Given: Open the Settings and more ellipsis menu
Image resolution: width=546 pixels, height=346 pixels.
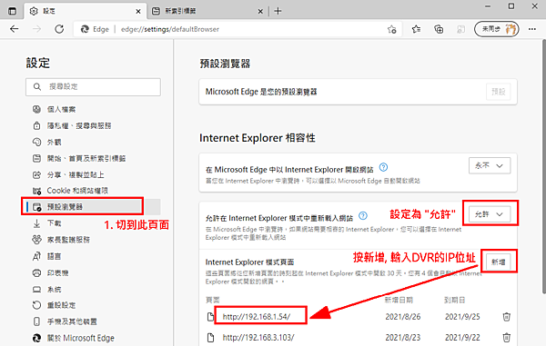Looking at the screenshot, I should [532, 29].
